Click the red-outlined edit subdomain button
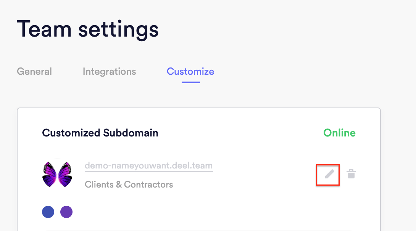Viewport: 416px width, 231px height. point(328,175)
